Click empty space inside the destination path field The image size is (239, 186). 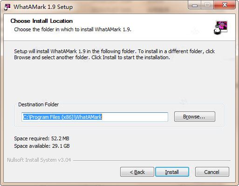tap(135, 117)
